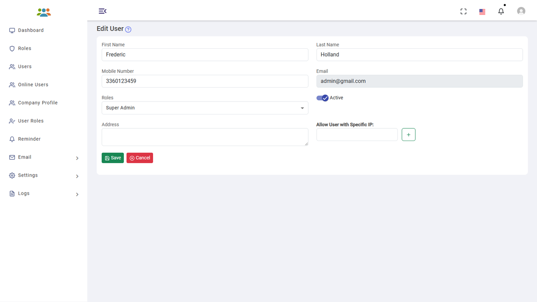Image resolution: width=537 pixels, height=302 pixels.
Task: Enter fullscreen mode via the header icon
Action: coord(464,11)
